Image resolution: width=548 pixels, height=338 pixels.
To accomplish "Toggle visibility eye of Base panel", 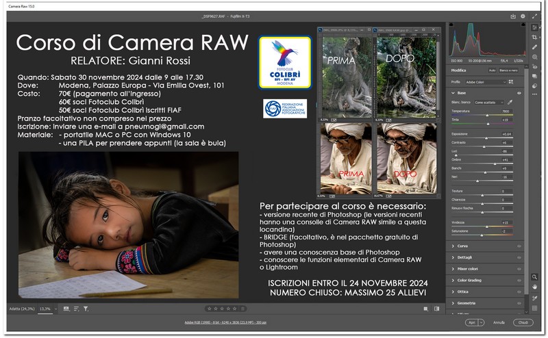I will click(x=519, y=93).
